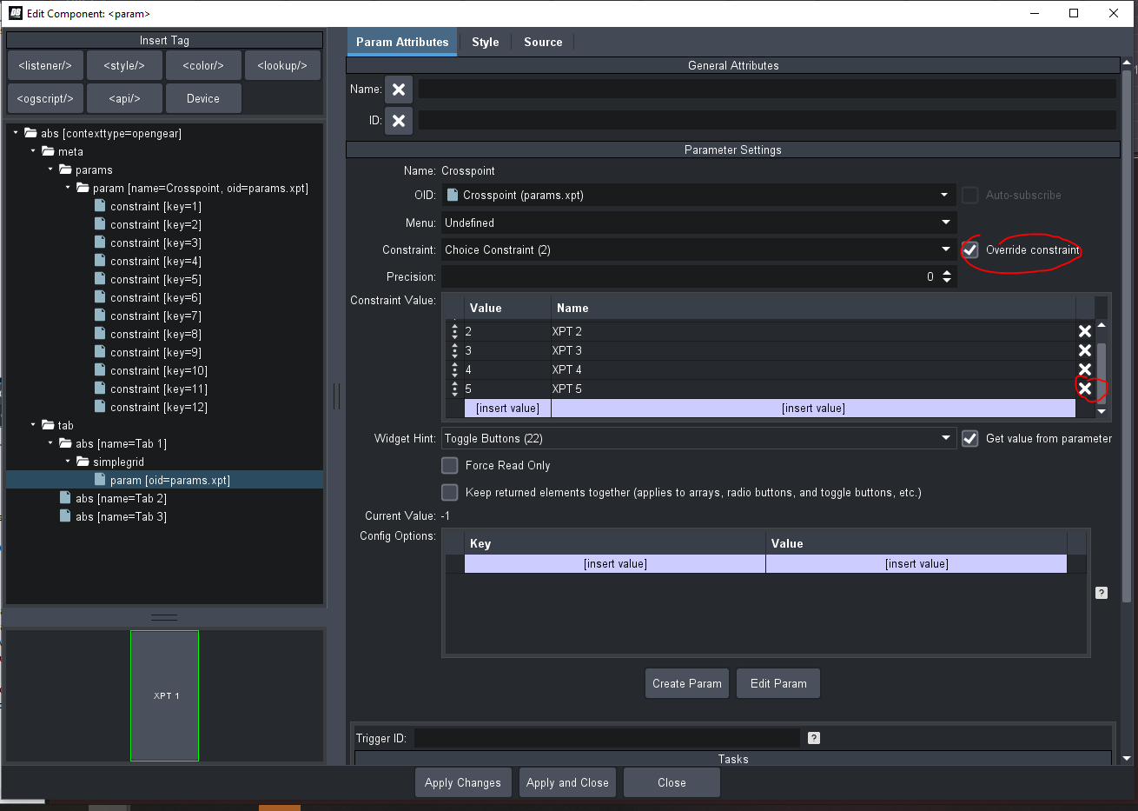Open the OID dropdown
This screenshot has width=1138, height=811.
point(945,195)
